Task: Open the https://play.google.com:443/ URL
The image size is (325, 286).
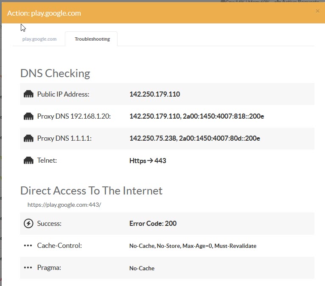Action: pyautogui.click(x=64, y=204)
